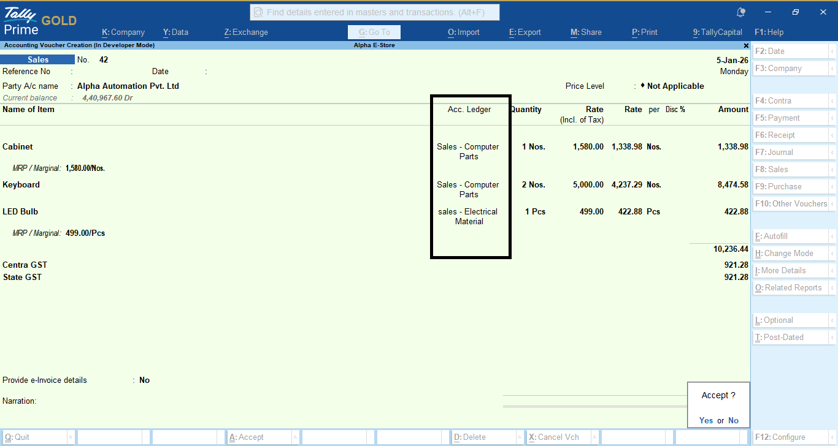This screenshot has width=838, height=446.
Task: Open F12: Configure
Action: tap(791, 437)
